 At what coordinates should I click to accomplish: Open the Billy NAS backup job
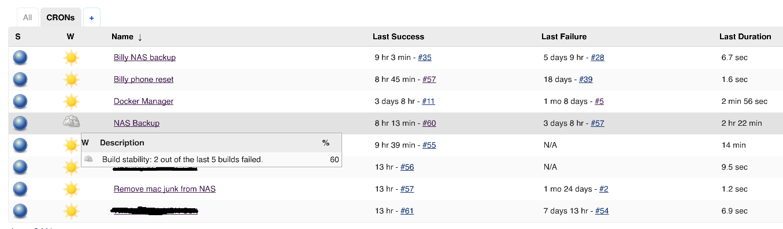(x=144, y=58)
